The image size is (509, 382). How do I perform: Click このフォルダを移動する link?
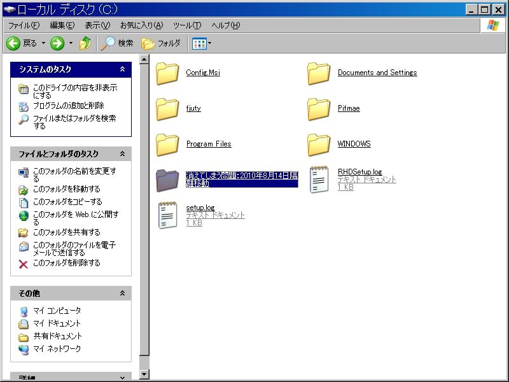tap(67, 189)
